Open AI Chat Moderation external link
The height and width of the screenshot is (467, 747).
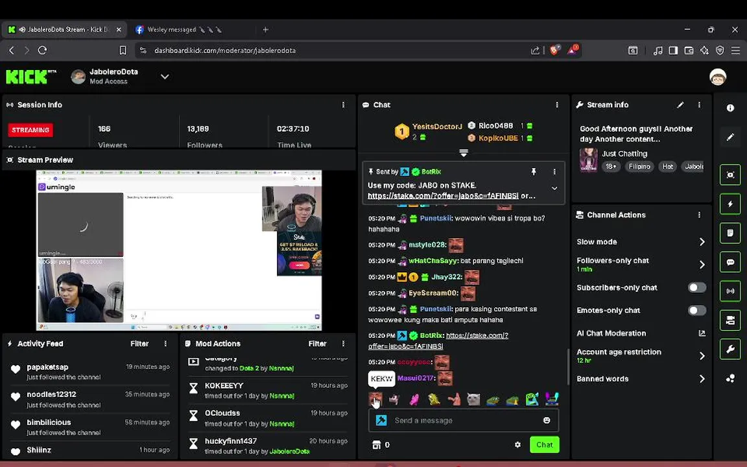tap(702, 333)
